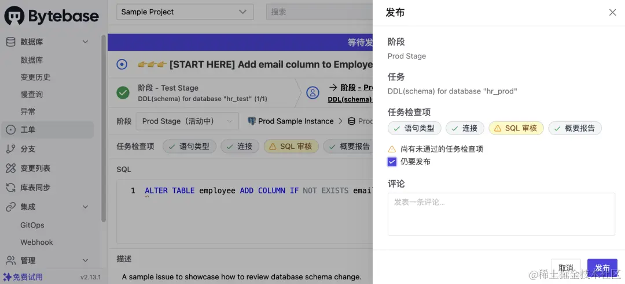Image resolution: width=625 pixels, height=284 pixels.
Task: Click warning icon beside 尚有未通过的任务检查项
Action: pyautogui.click(x=392, y=149)
